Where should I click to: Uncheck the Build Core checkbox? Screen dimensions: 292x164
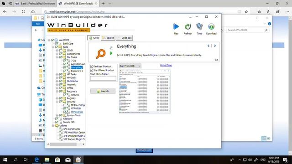coord(57,44)
